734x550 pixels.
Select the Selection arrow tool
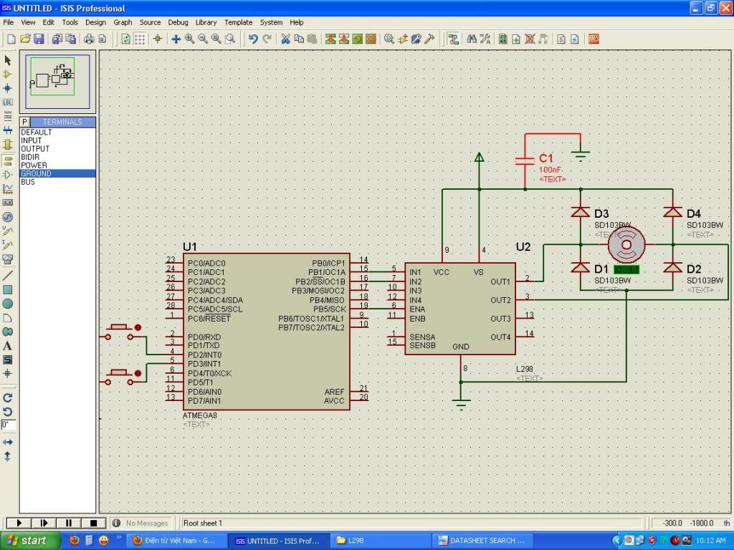pyautogui.click(x=8, y=60)
